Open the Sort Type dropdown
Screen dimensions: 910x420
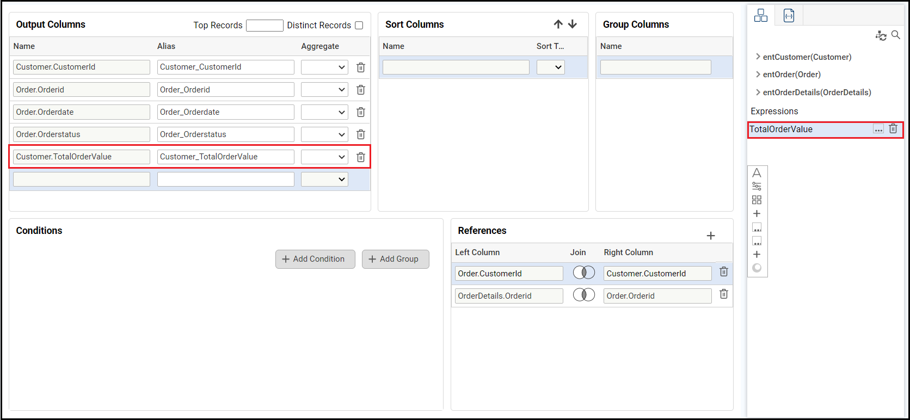550,67
